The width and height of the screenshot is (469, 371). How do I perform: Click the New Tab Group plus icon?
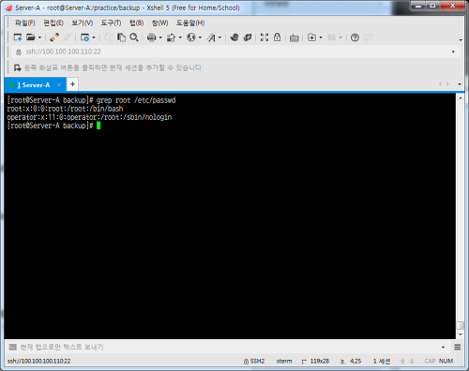coord(311,37)
